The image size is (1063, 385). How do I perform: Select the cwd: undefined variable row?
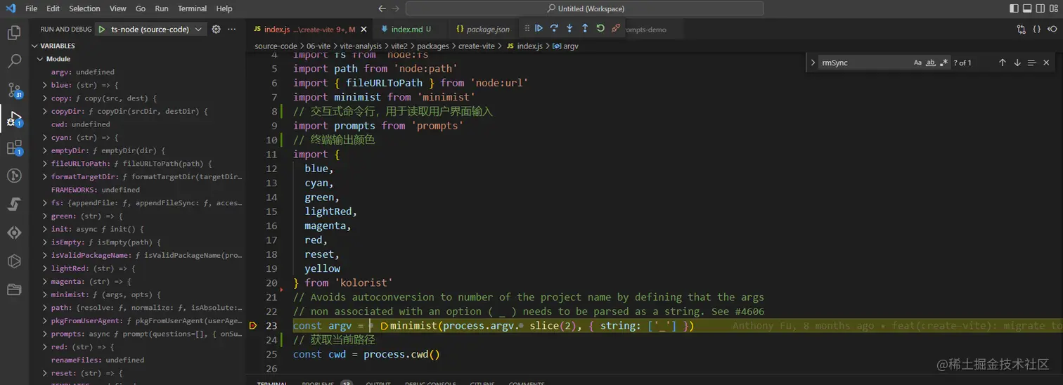137,124
